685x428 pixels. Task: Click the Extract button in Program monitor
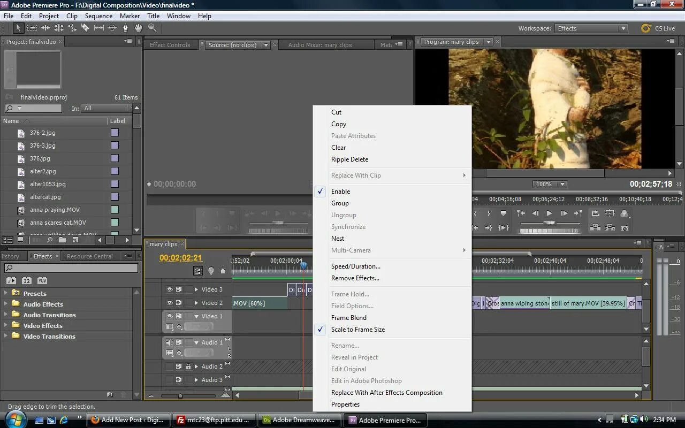point(610,228)
